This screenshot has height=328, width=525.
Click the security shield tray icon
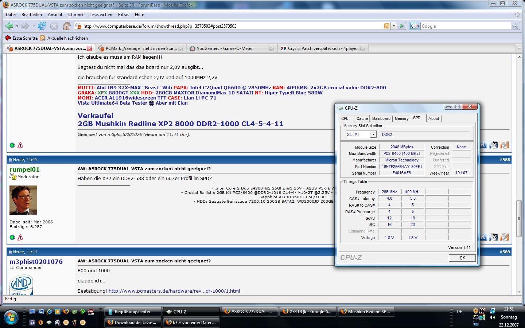[476, 311]
